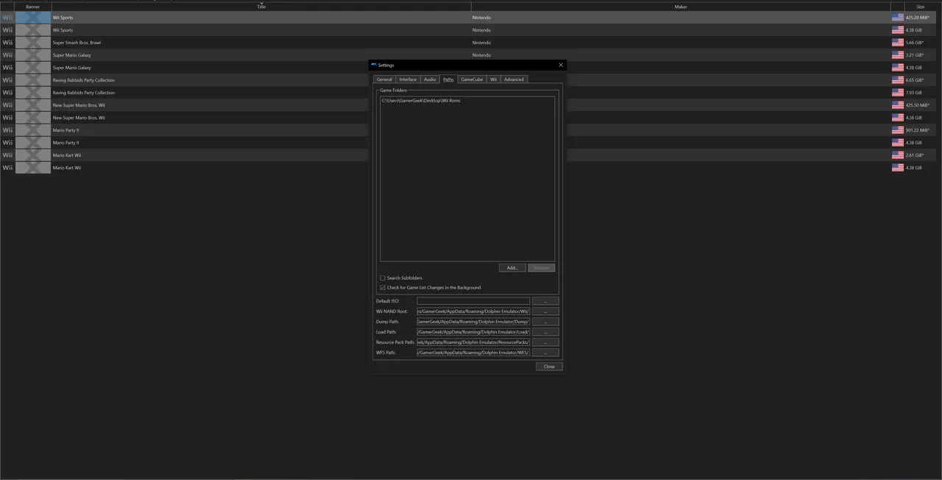Select the Mario Kart Wii title in the 2.61 GiB row
This screenshot has width=942, height=480.
pos(67,155)
